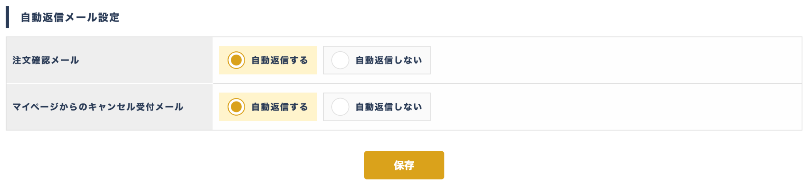Click 自動返信しない label text in 注文確認メール row
Image resolution: width=809 pixels, height=186 pixels.
389,60
